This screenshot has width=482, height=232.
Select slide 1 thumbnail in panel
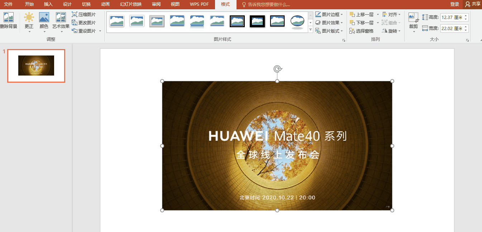[36, 66]
